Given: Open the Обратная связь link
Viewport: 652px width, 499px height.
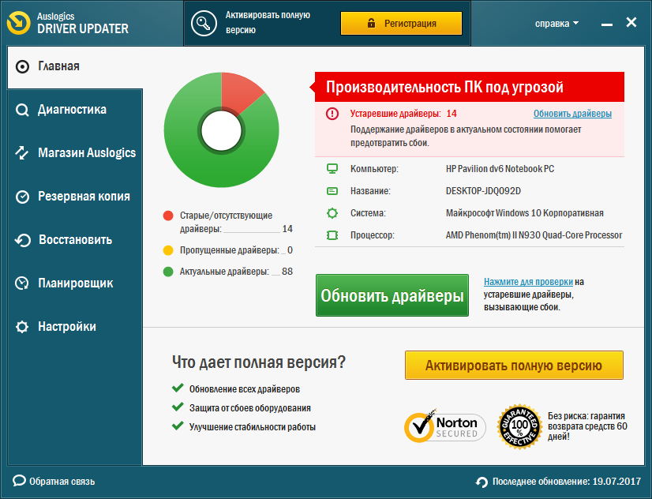Looking at the screenshot, I should (x=54, y=481).
